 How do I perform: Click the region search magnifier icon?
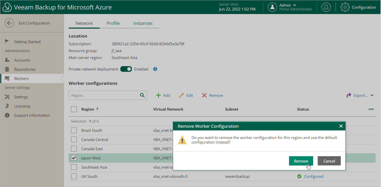[x=142, y=95]
